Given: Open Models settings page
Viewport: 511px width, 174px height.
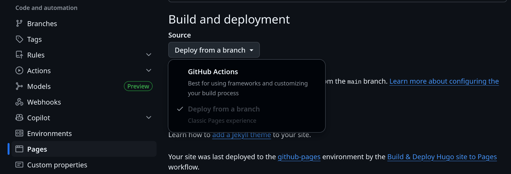Looking at the screenshot, I should (84, 86).
